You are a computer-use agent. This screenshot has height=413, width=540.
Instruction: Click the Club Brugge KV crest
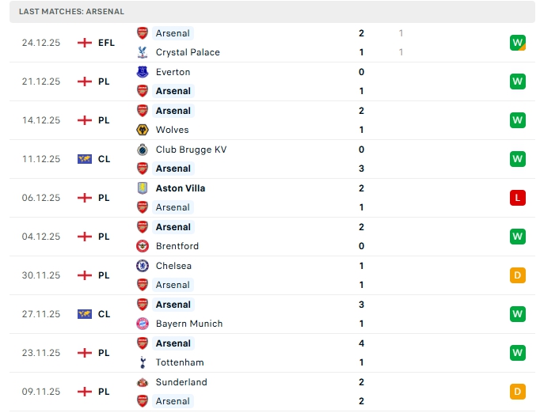pyautogui.click(x=143, y=150)
